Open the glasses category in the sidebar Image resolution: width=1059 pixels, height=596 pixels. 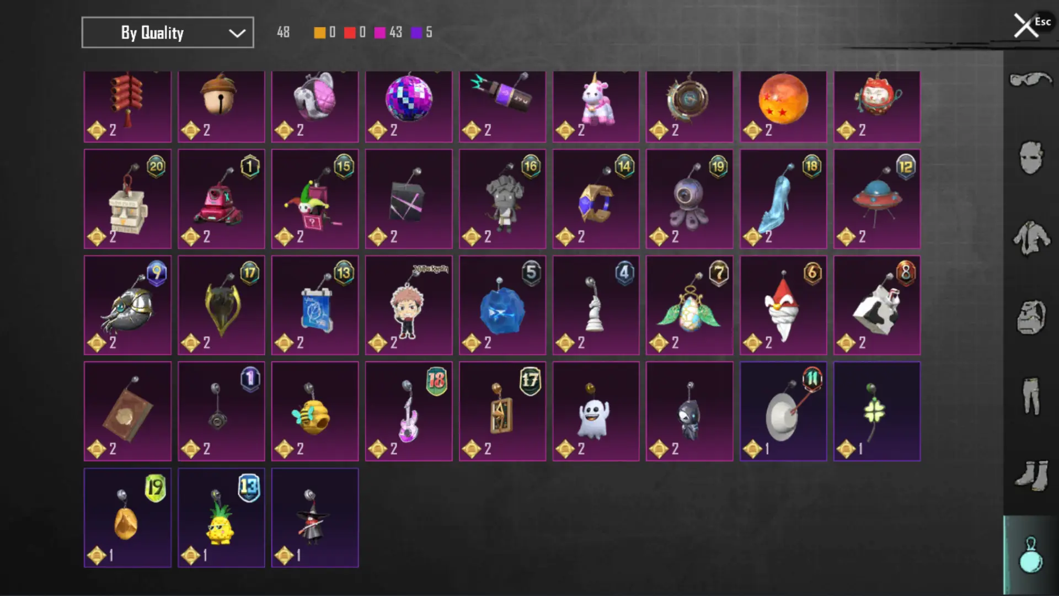(1030, 80)
